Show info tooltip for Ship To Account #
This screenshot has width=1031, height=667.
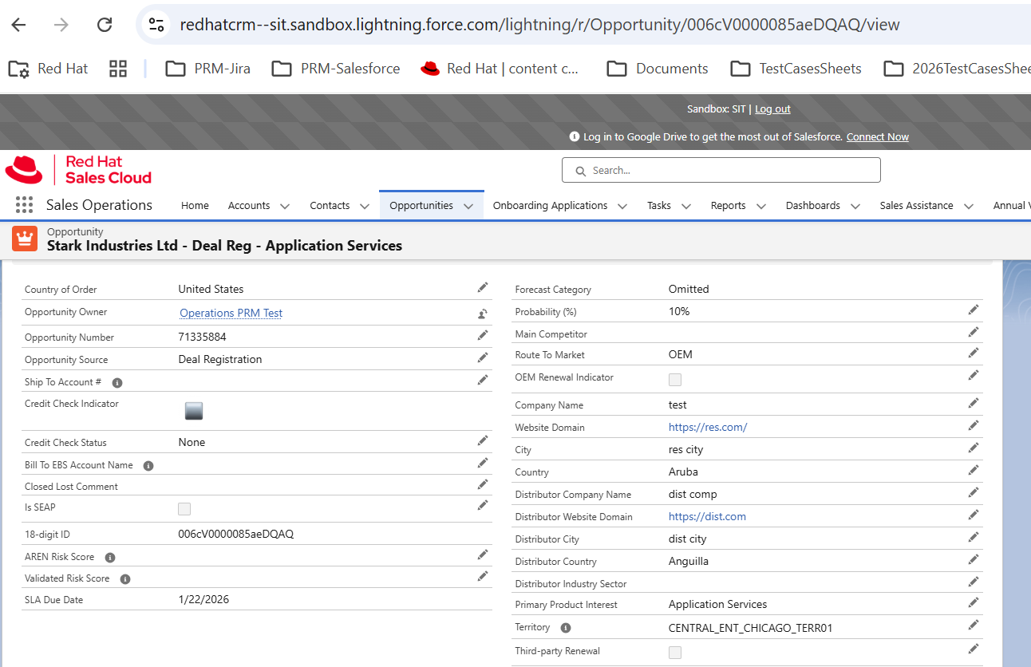click(117, 383)
